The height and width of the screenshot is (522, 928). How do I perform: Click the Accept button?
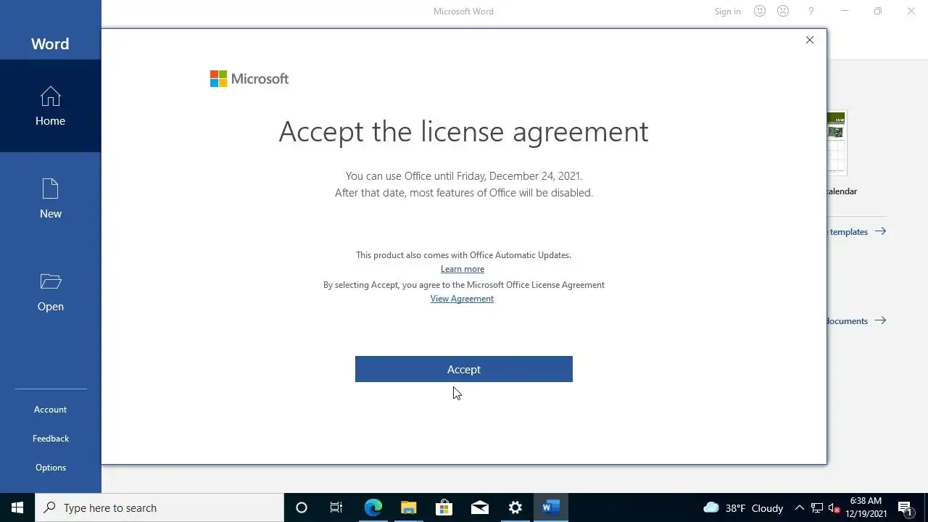click(464, 369)
